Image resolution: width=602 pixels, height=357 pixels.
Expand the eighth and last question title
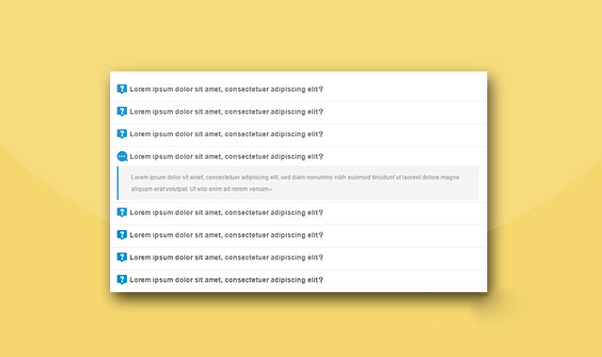pyautogui.click(x=226, y=280)
